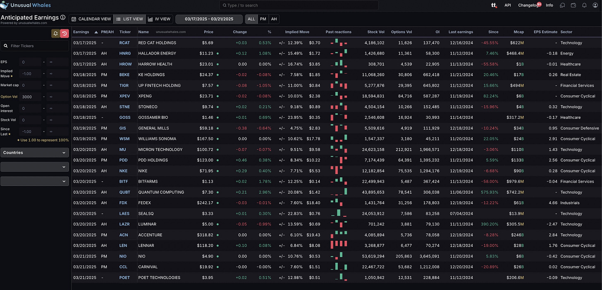
Task: Click the tastytrade 'tt' icon
Action: (x=494, y=5)
